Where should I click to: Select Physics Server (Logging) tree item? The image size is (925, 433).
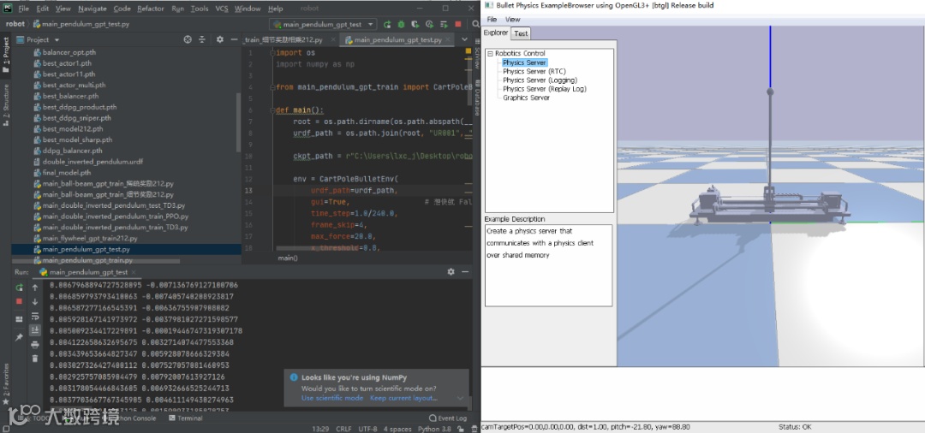(x=540, y=80)
